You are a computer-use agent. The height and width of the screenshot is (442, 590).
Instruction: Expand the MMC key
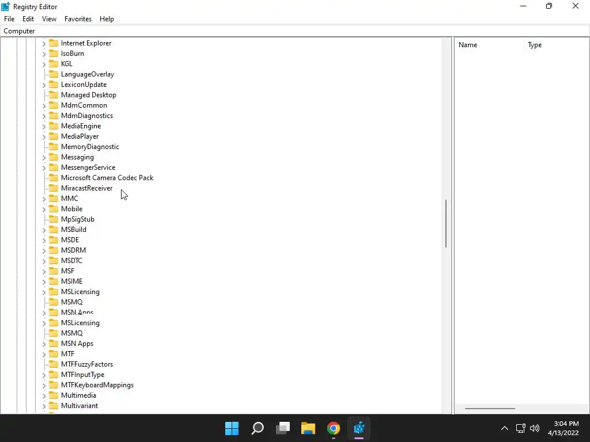click(x=44, y=199)
